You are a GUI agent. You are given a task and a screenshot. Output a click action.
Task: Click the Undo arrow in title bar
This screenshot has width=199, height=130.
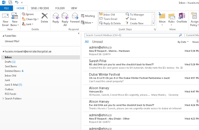click(x=16, y=2)
